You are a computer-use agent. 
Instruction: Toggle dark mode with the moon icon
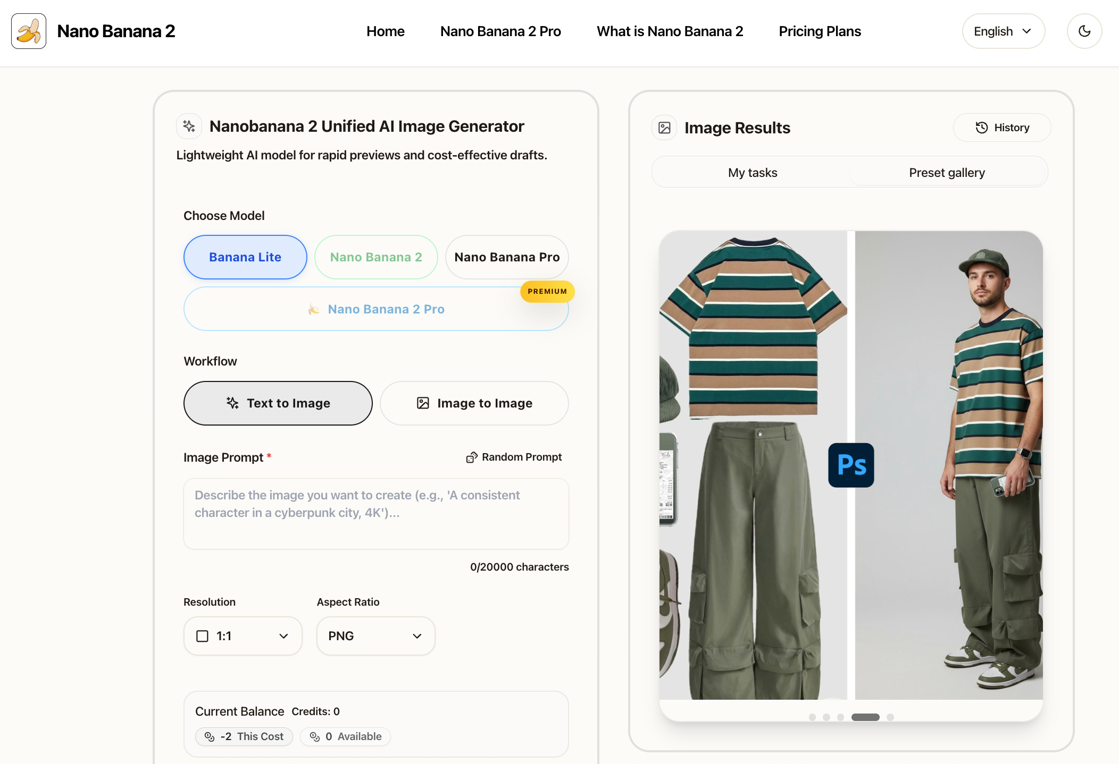pos(1084,31)
